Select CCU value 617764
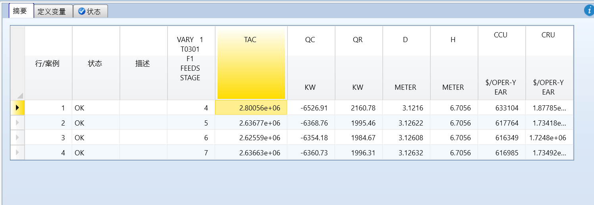594x205 pixels. [x=501, y=123]
